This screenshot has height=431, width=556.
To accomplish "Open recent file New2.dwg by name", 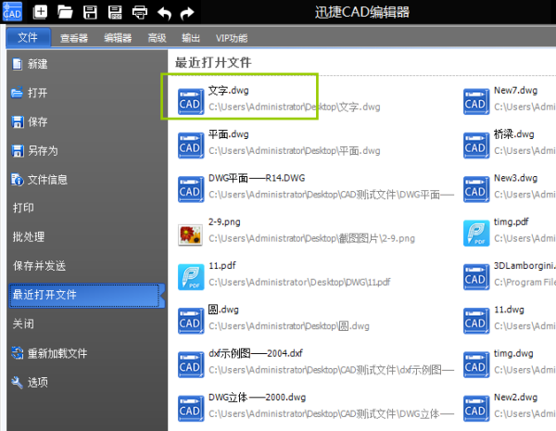I will pos(516,398).
